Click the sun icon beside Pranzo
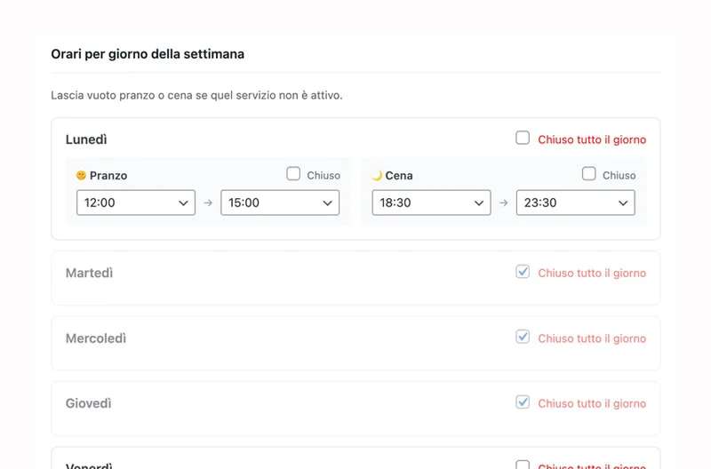This screenshot has height=469, width=711. 81,175
